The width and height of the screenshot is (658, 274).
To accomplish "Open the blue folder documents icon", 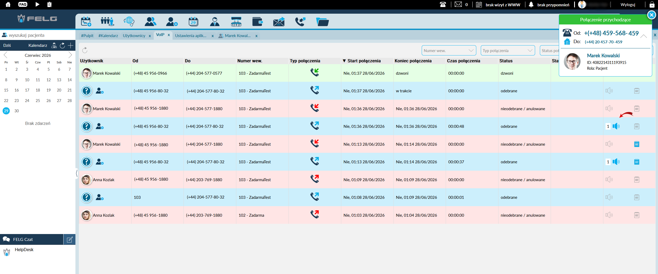I will (322, 22).
